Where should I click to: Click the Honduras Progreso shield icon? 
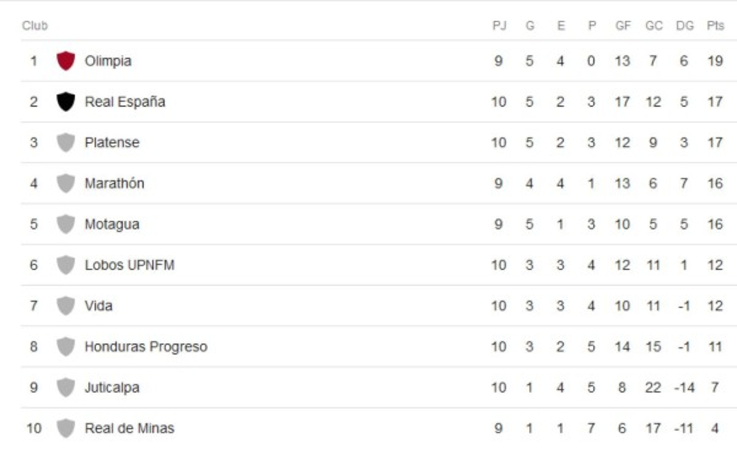tap(66, 347)
